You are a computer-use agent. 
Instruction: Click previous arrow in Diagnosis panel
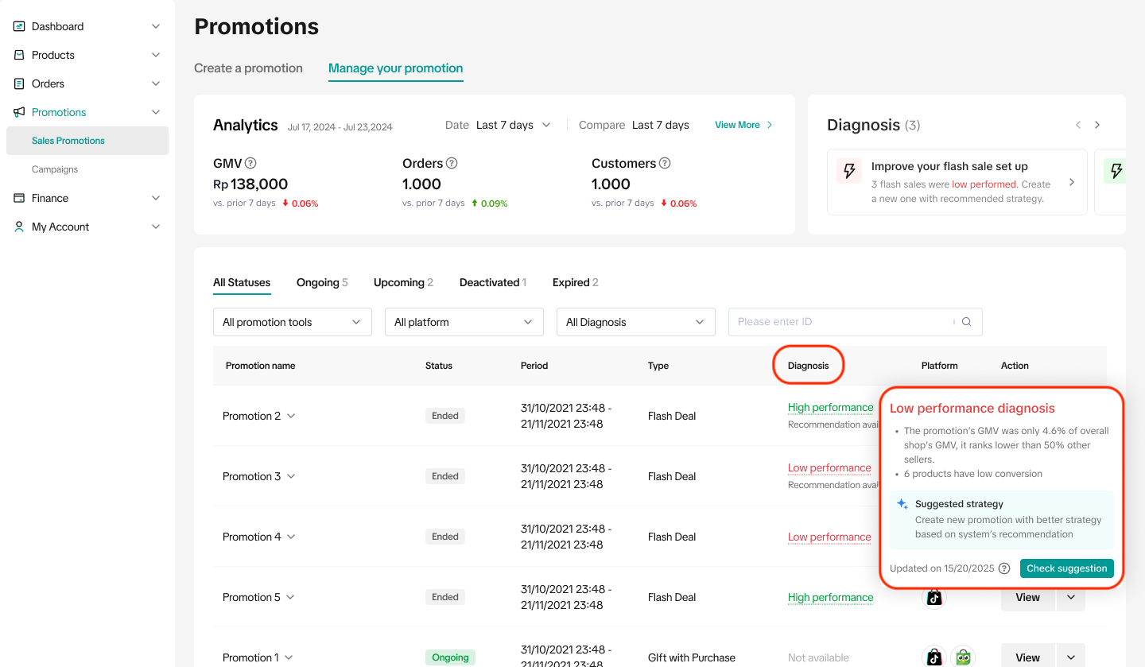[1078, 125]
